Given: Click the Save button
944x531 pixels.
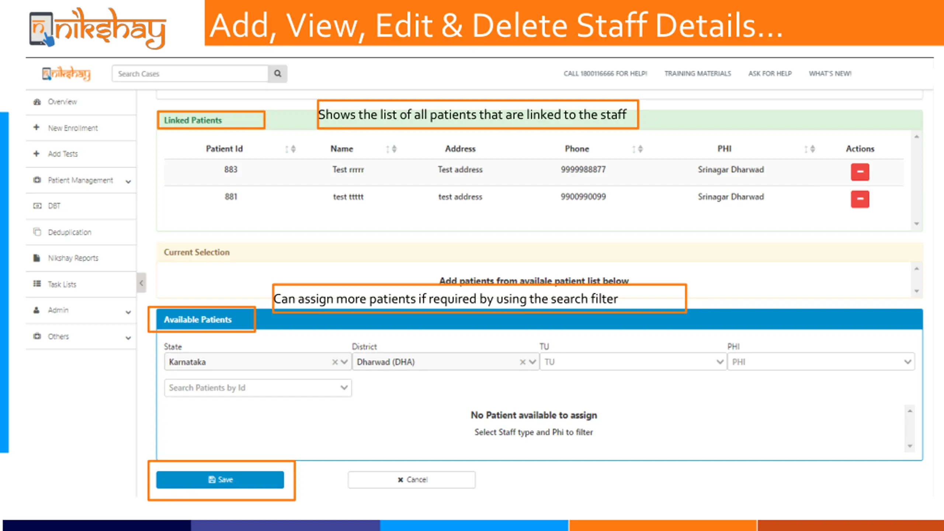Looking at the screenshot, I should click(220, 479).
